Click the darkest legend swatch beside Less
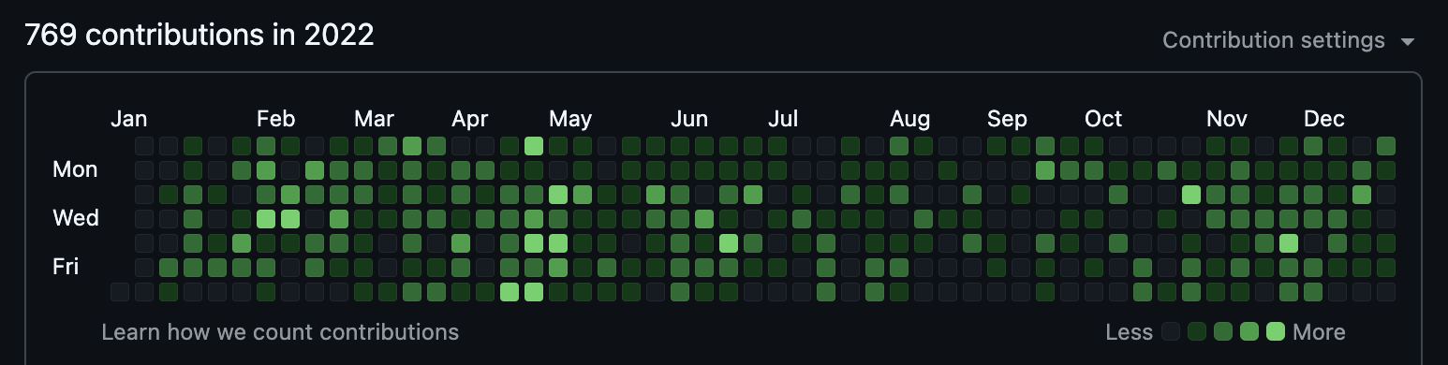The height and width of the screenshot is (365, 1448). click(x=1171, y=331)
